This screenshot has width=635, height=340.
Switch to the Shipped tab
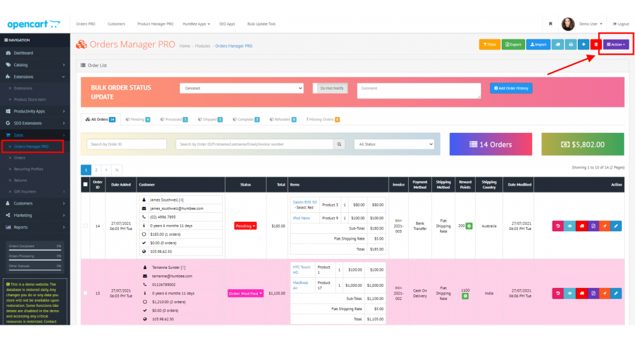pos(210,119)
